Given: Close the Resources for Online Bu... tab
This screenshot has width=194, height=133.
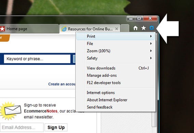Looking at the screenshot, I should [x=117, y=29].
